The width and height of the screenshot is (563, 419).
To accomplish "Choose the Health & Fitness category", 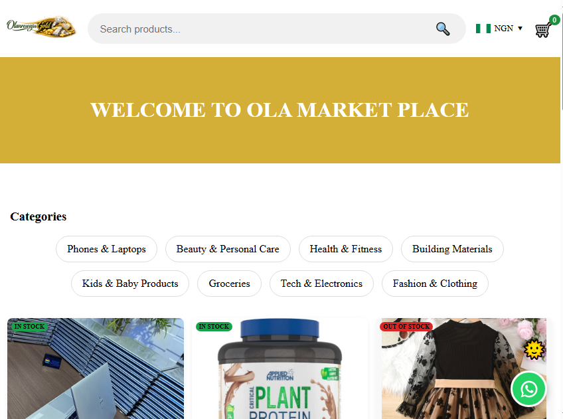I will [345, 249].
